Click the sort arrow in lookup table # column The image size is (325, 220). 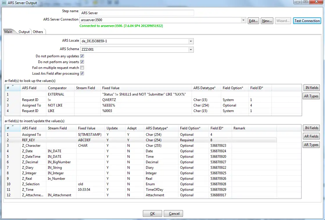click(13, 85)
